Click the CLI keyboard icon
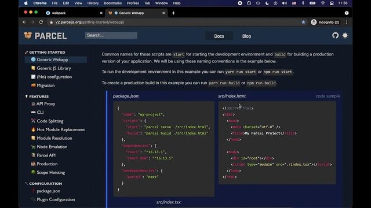 tap(34, 112)
